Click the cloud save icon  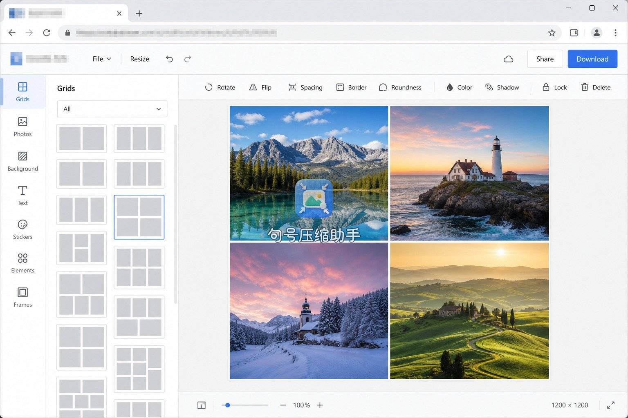[508, 59]
